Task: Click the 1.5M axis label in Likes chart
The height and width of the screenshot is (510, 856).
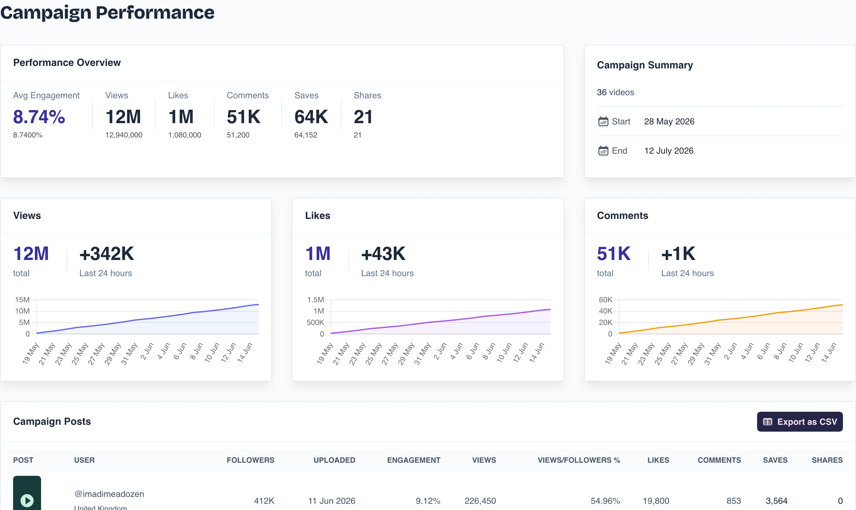Action: point(315,300)
